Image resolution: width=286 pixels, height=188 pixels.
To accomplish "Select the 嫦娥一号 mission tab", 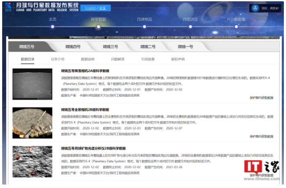I will 185,46.
